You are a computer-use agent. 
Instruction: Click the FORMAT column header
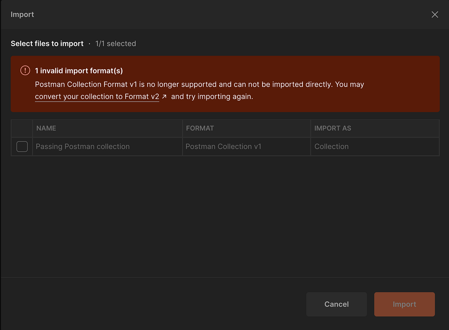(x=200, y=128)
